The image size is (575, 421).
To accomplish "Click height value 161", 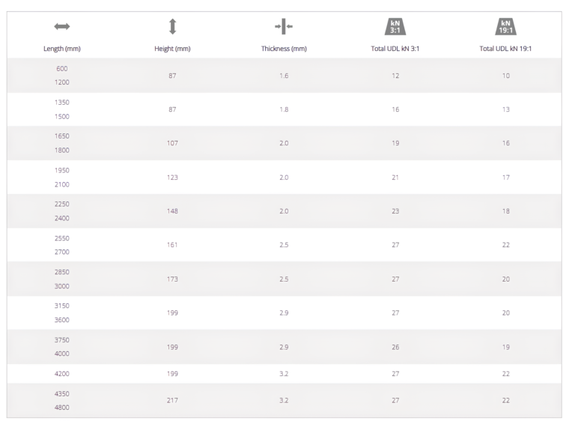I will click(x=172, y=244).
